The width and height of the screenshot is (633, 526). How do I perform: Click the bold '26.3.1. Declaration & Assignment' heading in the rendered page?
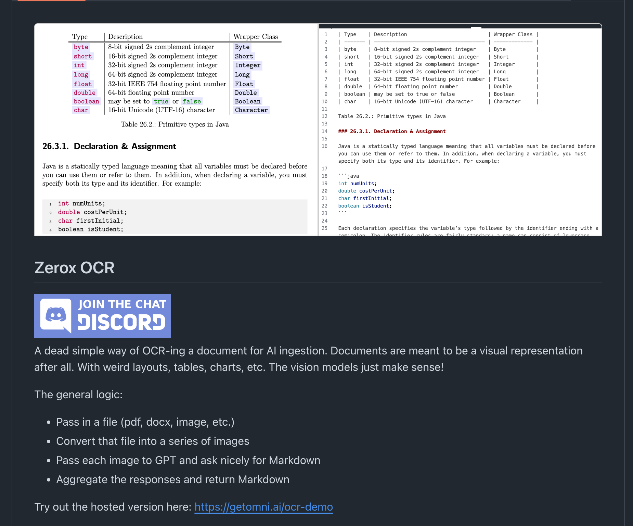click(x=109, y=146)
